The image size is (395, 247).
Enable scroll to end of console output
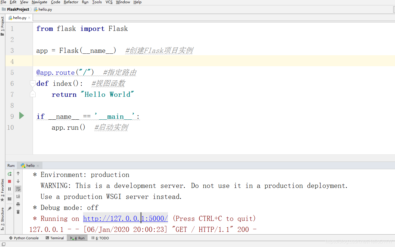18,196
